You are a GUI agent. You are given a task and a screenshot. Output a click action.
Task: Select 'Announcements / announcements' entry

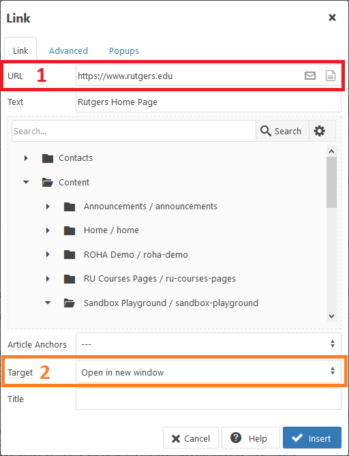coord(151,207)
